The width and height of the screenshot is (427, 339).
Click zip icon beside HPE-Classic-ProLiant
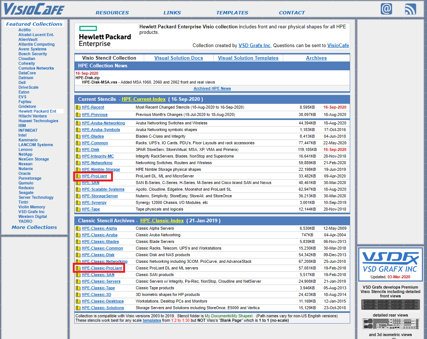tap(78, 268)
